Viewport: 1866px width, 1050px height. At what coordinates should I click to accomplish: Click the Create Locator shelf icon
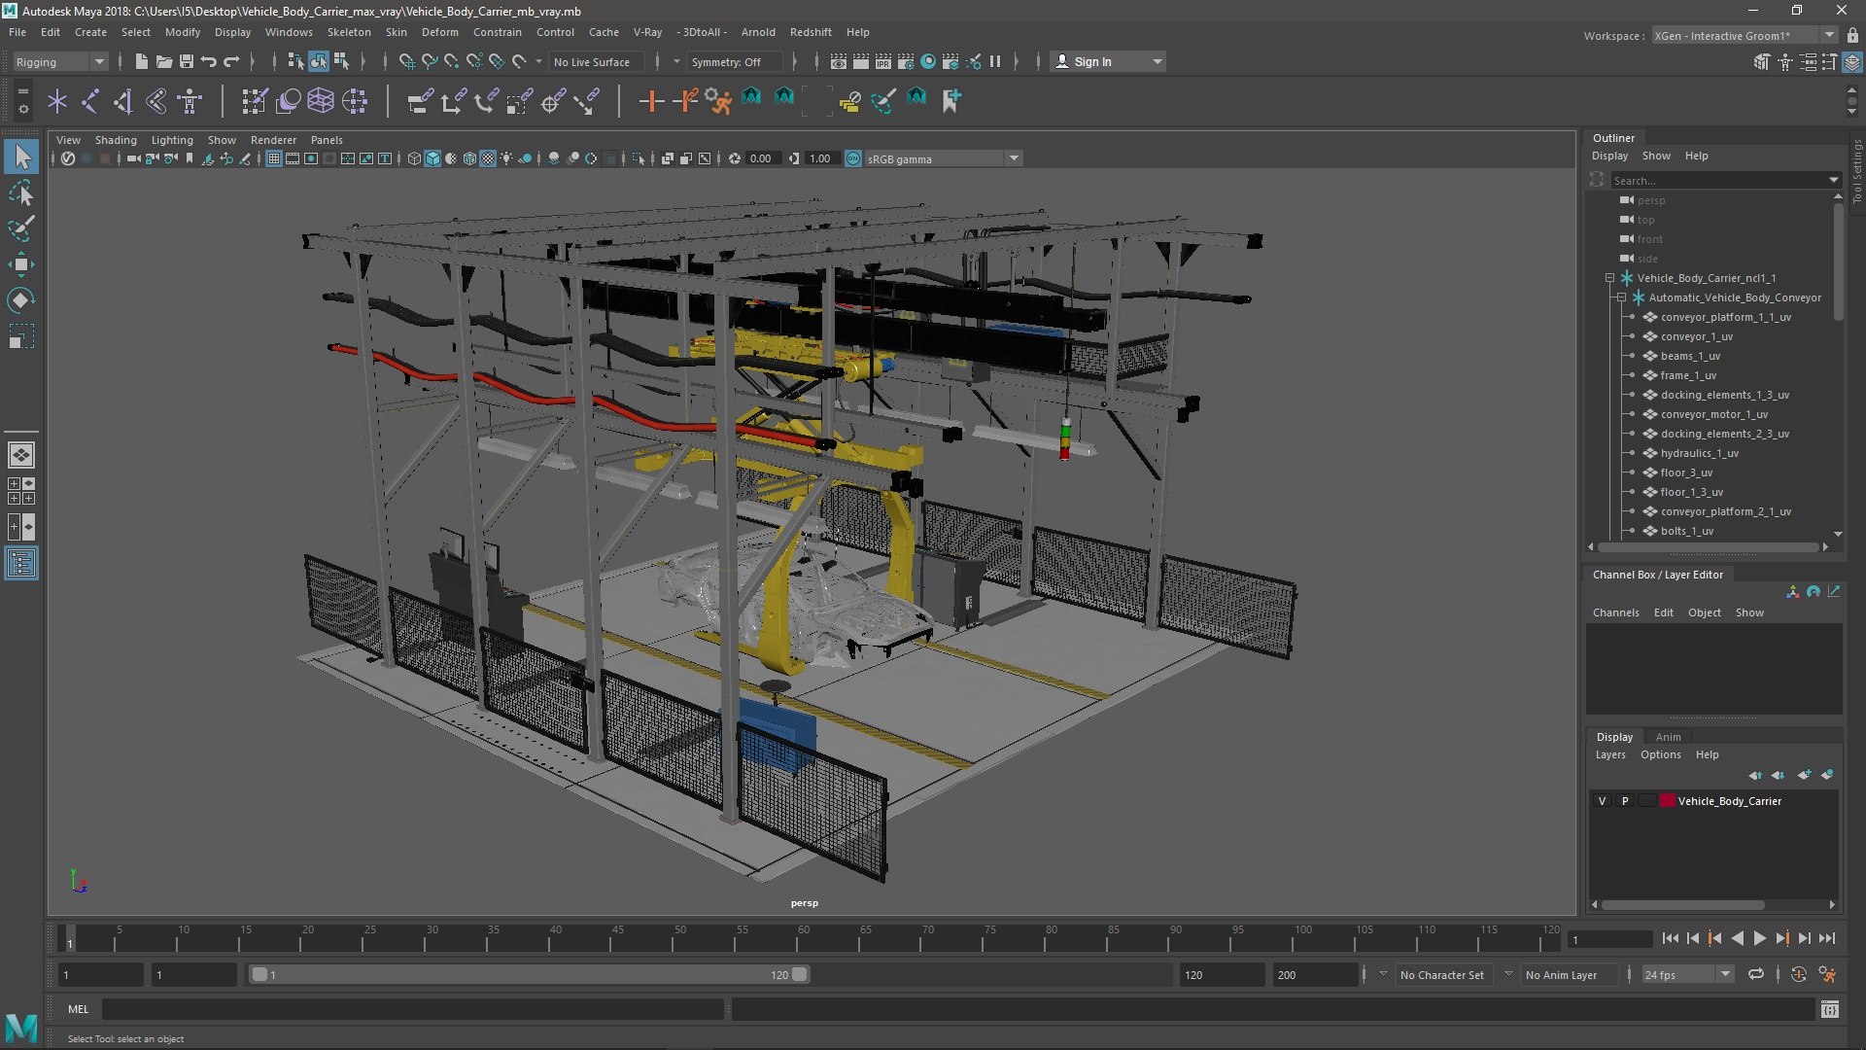pos(57,100)
